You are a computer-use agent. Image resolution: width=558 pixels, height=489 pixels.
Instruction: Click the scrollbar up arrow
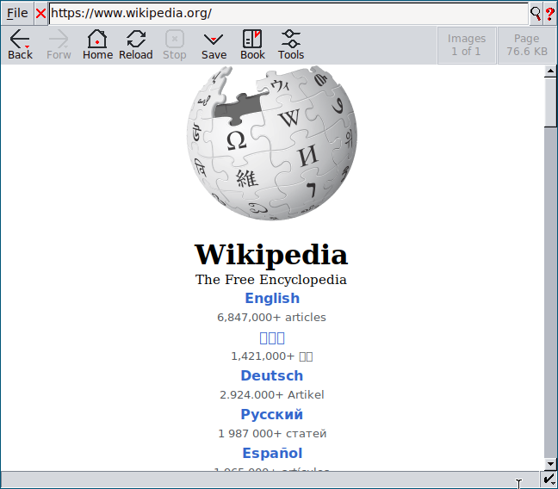550,71
